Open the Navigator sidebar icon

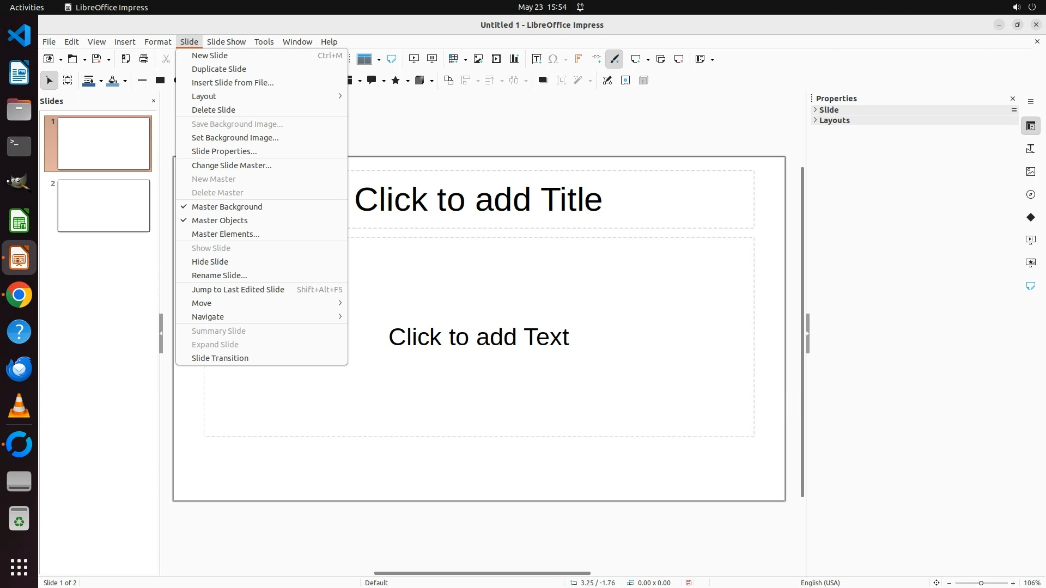tap(1030, 194)
